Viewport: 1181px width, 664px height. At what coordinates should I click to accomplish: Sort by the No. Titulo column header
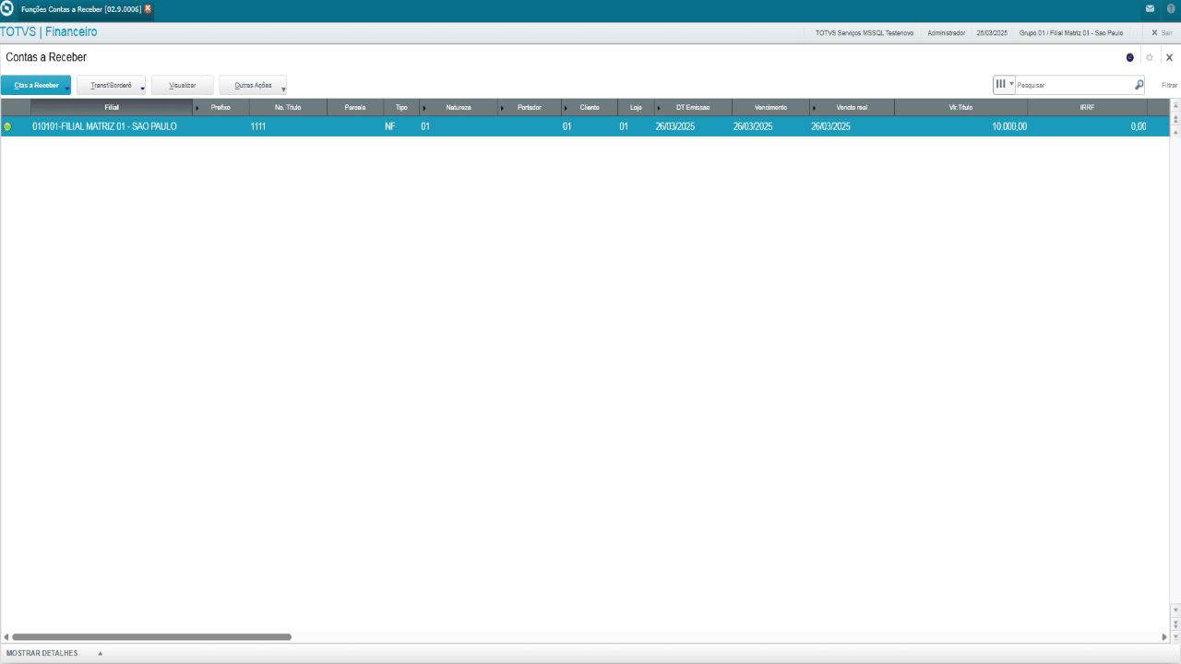click(288, 107)
